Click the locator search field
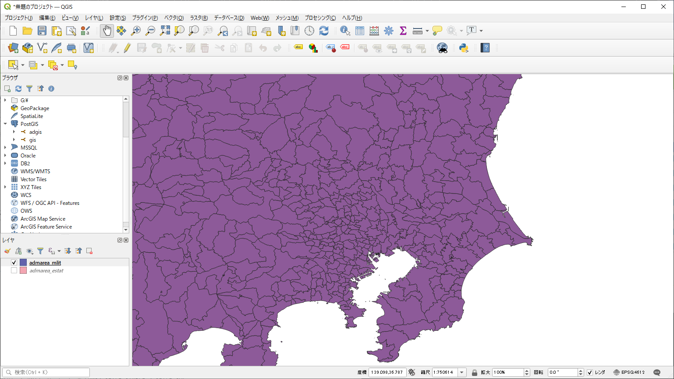The image size is (674, 379). click(x=46, y=372)
